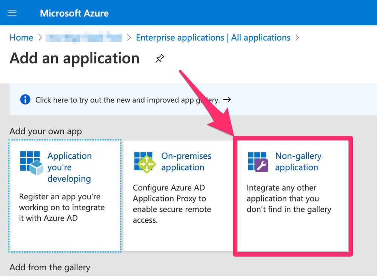377x276 pixels.
Task: Click chevron after the Home breadcrumb
Action: coord(40,37)
